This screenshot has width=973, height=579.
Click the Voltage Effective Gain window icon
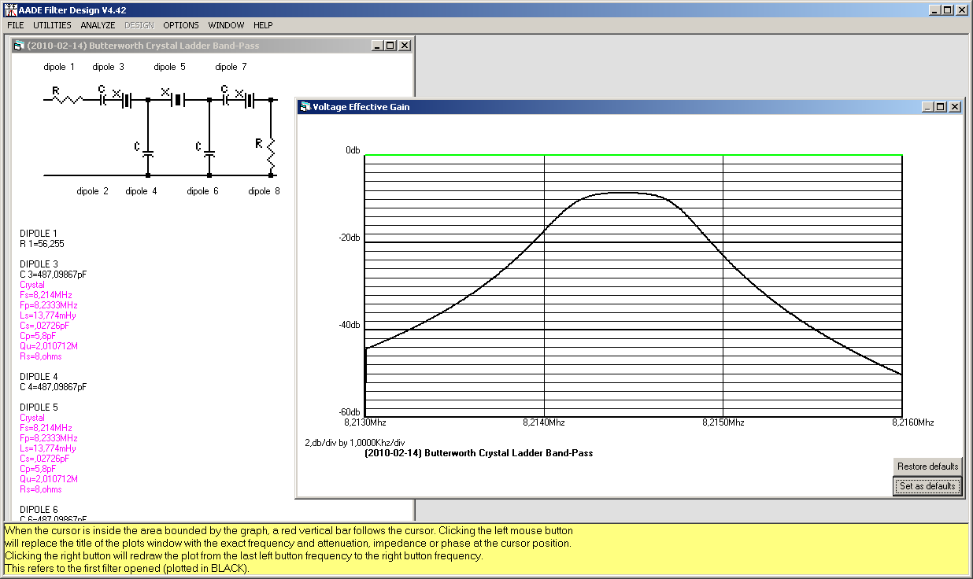(304, 107)
